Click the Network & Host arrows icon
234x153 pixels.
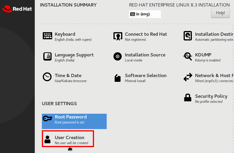(x=188, y=77)
